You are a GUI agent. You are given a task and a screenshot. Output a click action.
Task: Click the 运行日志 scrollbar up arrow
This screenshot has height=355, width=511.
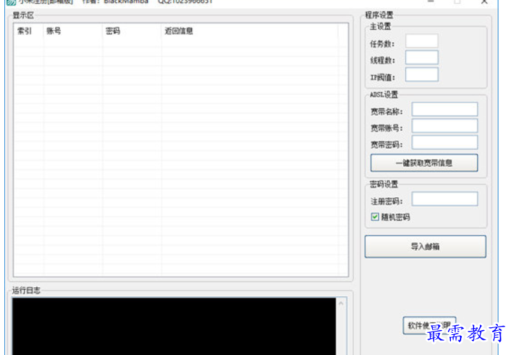(341, 304)
